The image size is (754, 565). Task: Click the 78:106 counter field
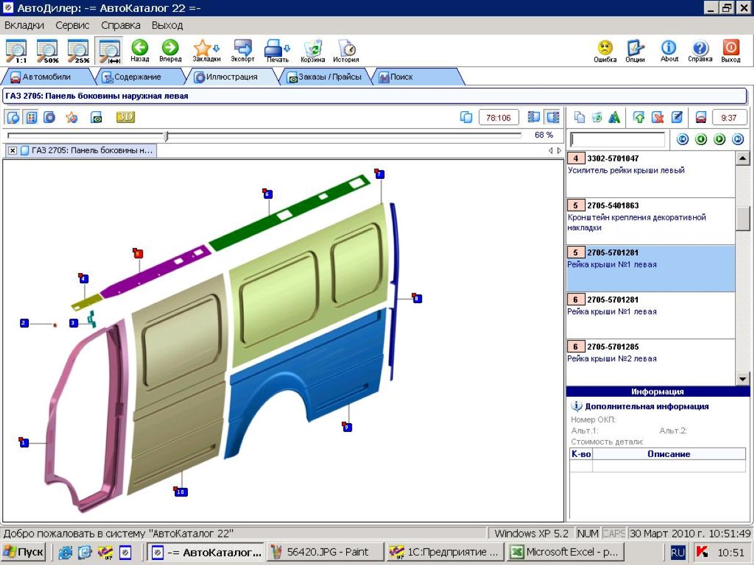point(499,117)
